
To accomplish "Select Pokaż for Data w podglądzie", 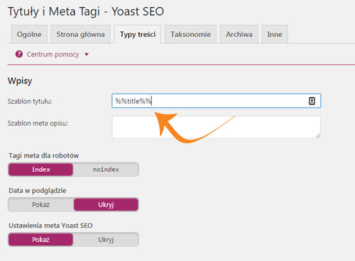I will point(40,204).
